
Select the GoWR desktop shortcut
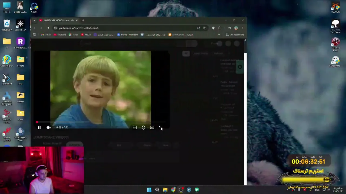tap(34, 7)
